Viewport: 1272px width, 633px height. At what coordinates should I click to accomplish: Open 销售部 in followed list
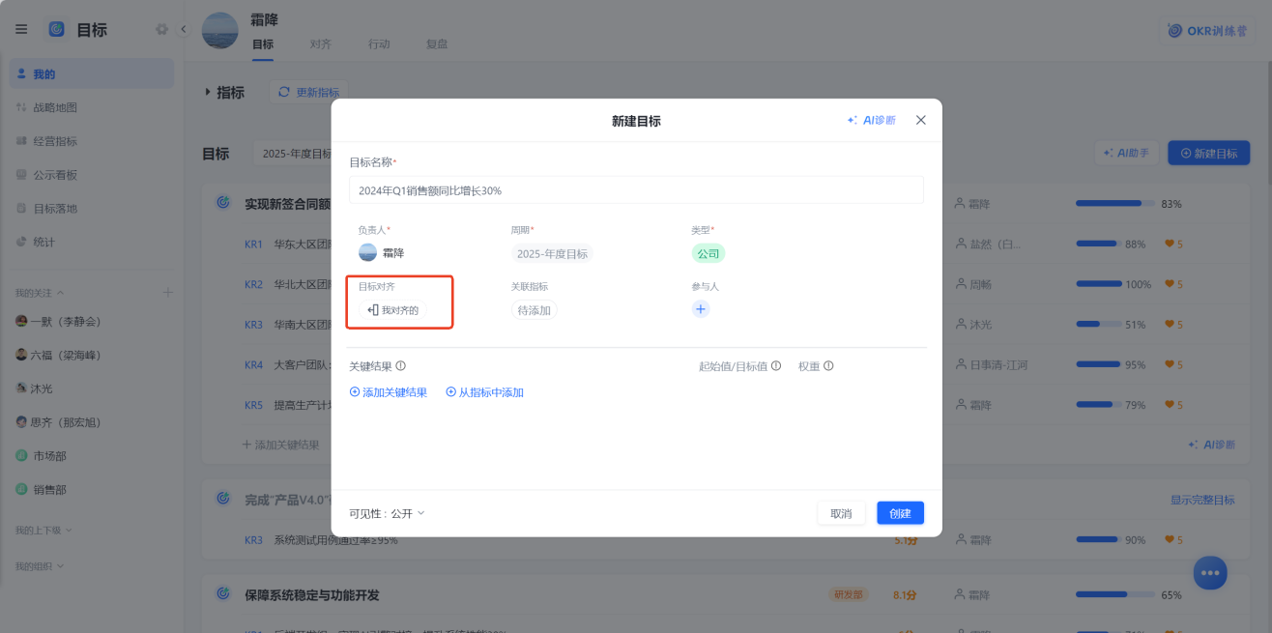pos(41,489)
